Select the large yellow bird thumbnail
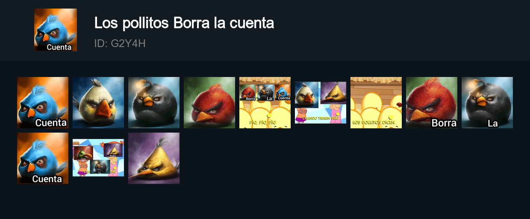The image size is (530, 219). click(x=154, y=158)
